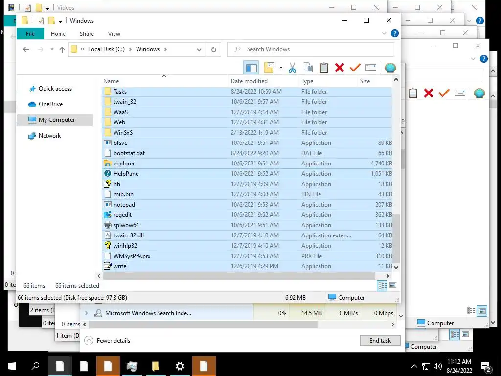Screen dimensions: 501x376
Task: Select the HelpPane application file
Action: pos(247,174)
